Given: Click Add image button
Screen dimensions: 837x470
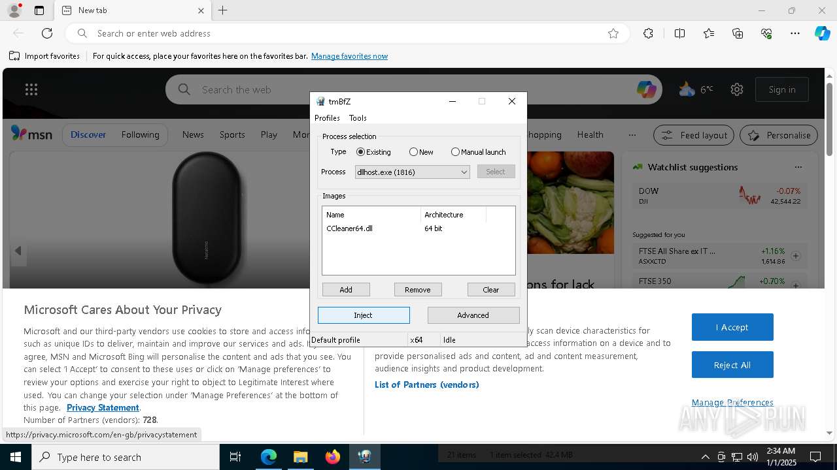Looking at the screenshot, I should (x=346, y=290).
